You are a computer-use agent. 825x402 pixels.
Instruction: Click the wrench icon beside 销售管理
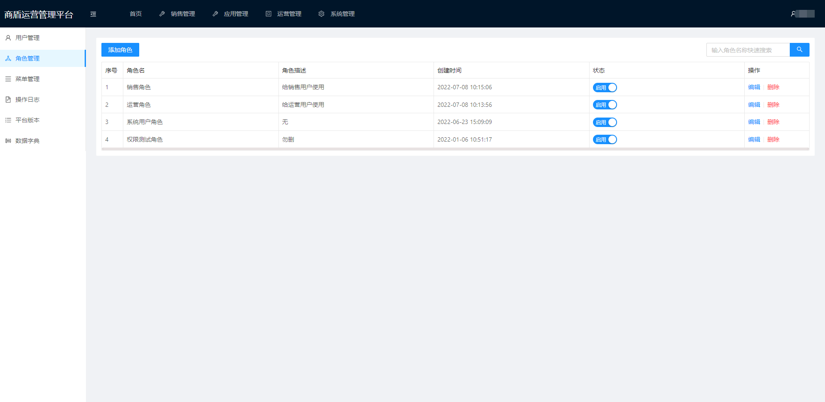[162, 14]
